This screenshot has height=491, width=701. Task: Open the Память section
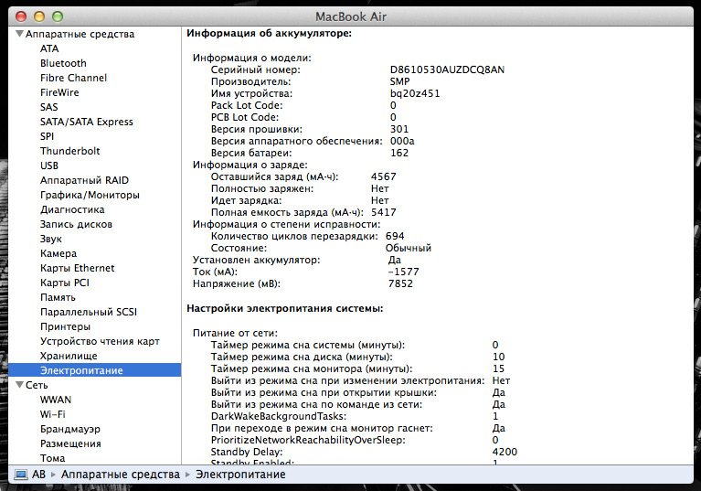[x=58, y=297]
